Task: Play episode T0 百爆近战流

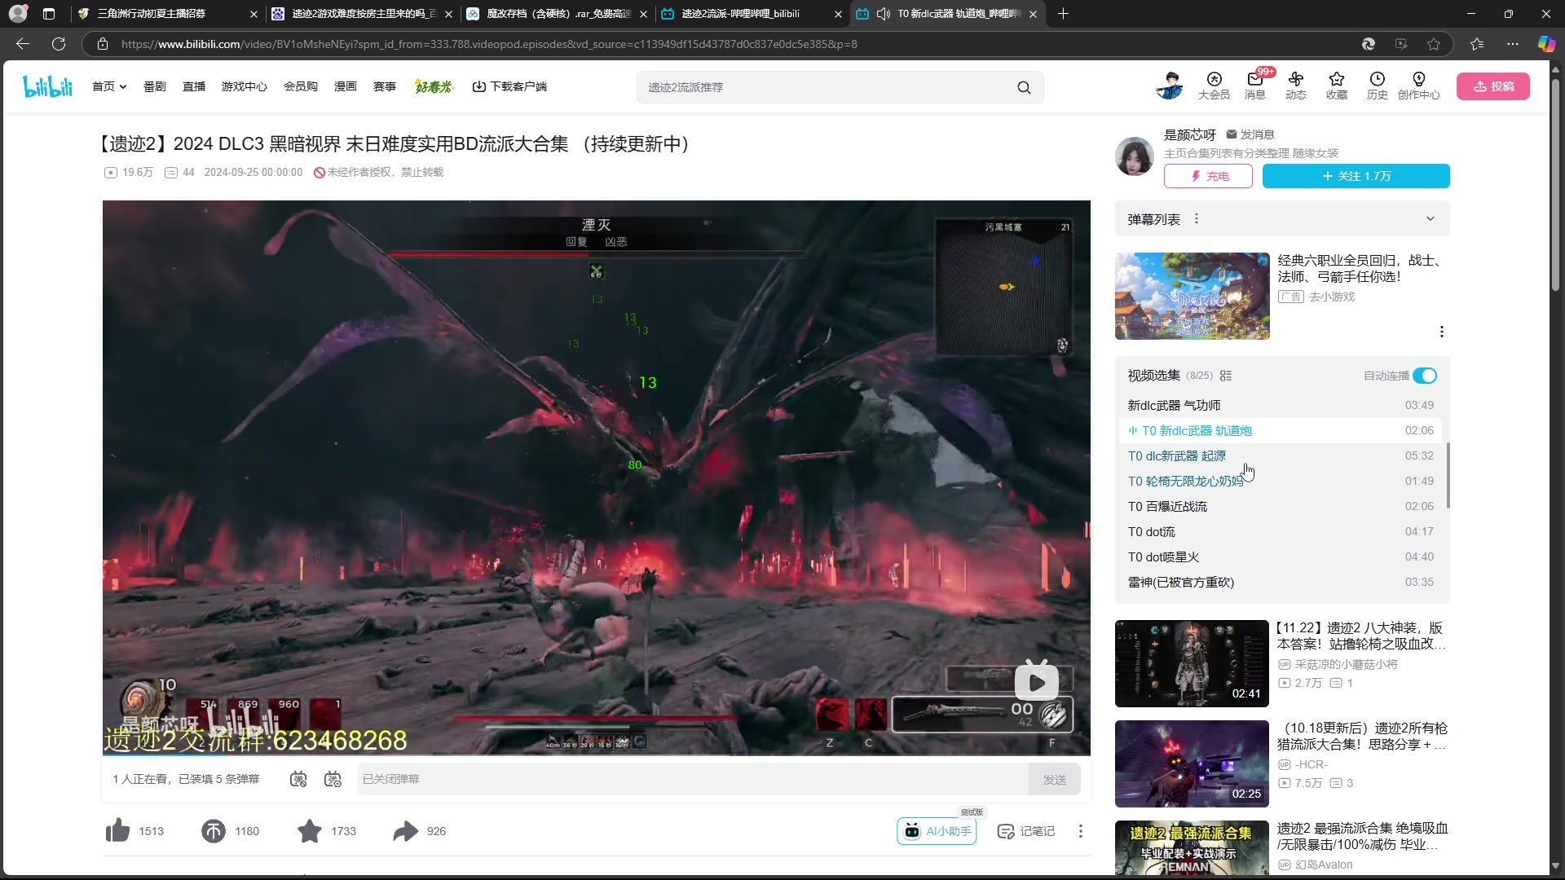Action: (x=1281, y=506)
